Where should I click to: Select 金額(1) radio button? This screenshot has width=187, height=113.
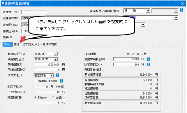pos(53,98)
